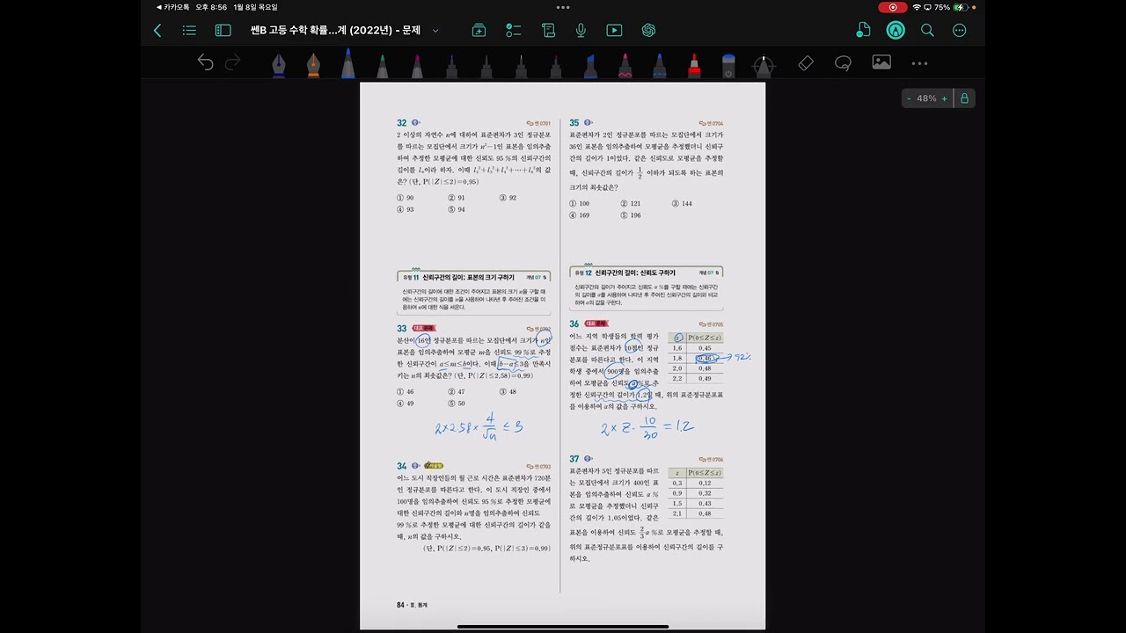Tap section header 신뢰구간의 길이: 표본의 크기 구하기
This screenshot has height=633, width=1126.
point(469,277)
